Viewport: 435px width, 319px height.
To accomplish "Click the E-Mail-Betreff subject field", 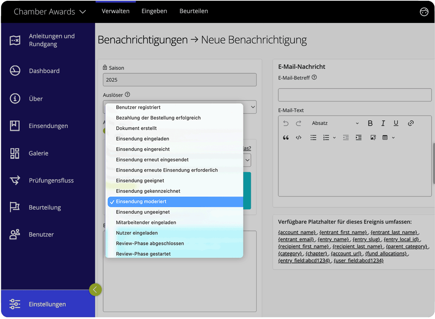I will (355, 95).
